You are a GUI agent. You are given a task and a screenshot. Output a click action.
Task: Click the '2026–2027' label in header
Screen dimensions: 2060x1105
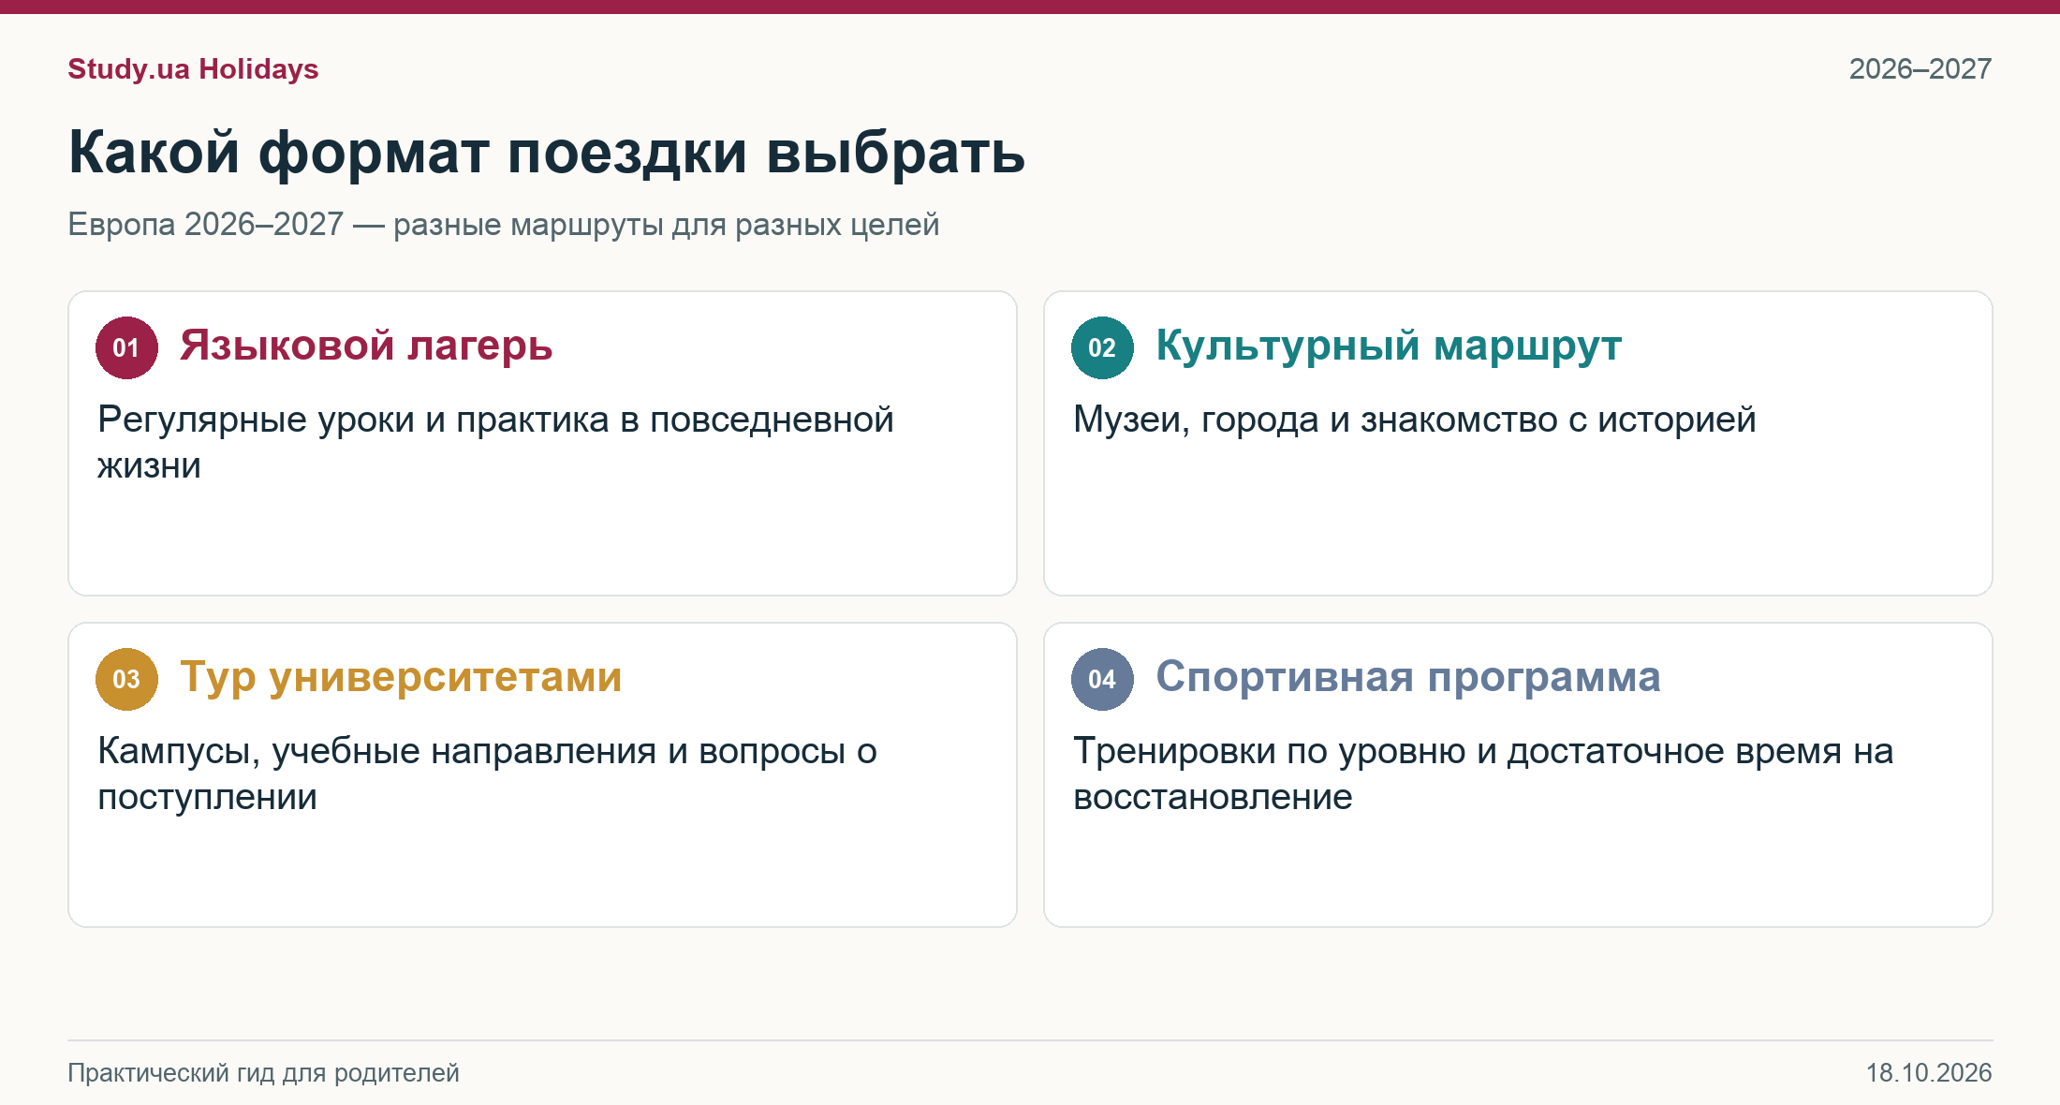(x=1920, y=69)
